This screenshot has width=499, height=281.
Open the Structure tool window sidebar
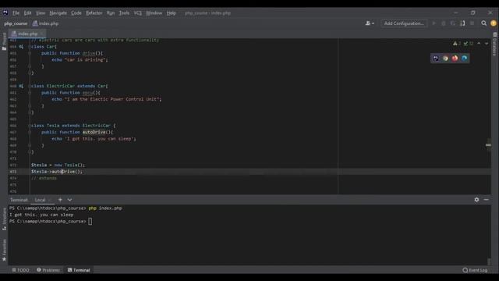[x=4, y=219]
